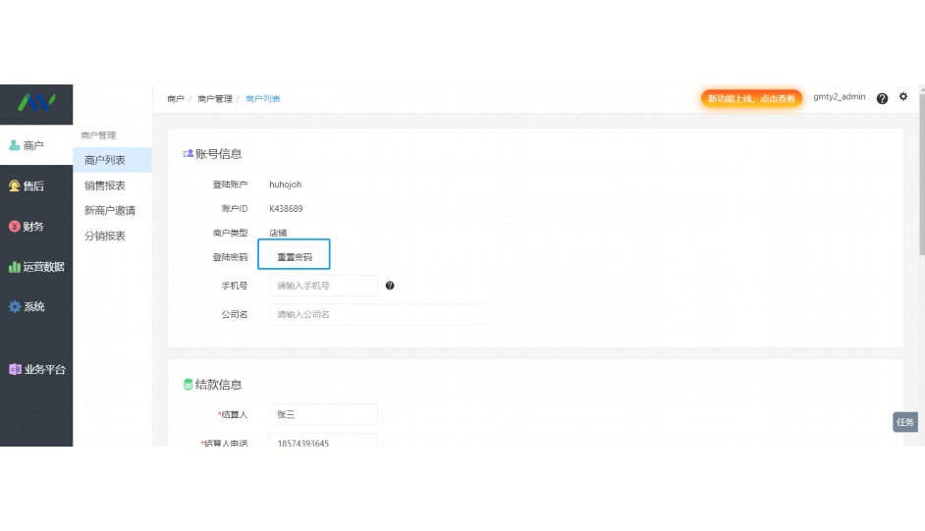Open the gmty2_admin user menu
This screenshot has height=531, width=925.
click(x=839, y=96)
